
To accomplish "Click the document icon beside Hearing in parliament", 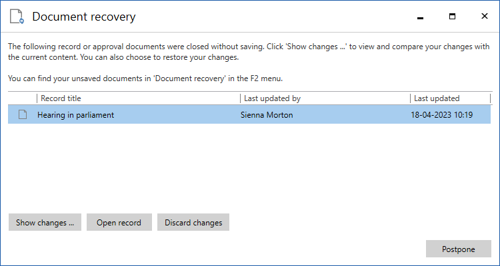I will [22, 115].
